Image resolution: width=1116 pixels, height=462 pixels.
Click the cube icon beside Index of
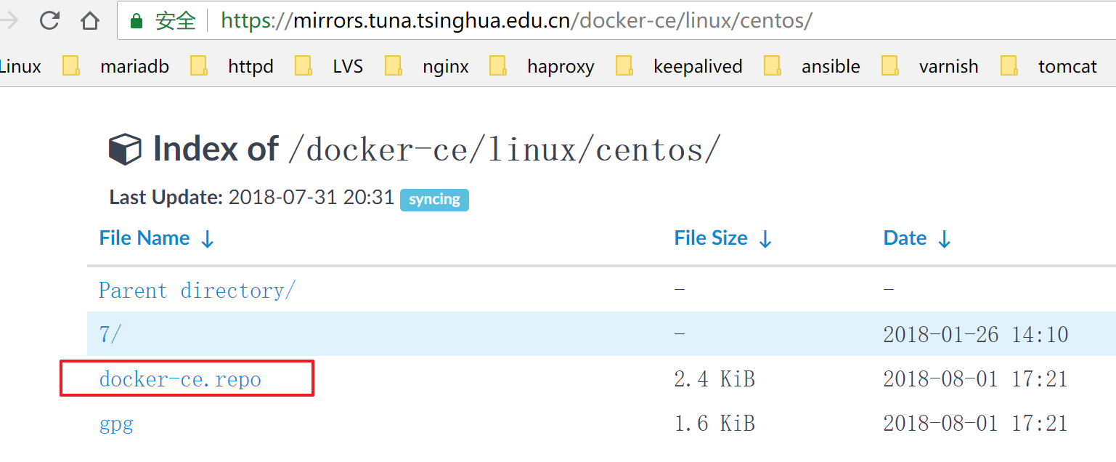pos(124,150)
